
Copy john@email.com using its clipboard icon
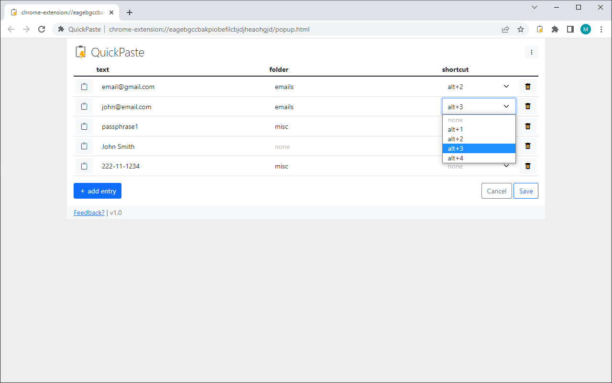[84, 106]
